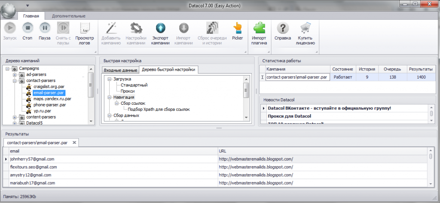Click Кампания column header in statistics
The image size is (440, 203).
tap(298, 69)
